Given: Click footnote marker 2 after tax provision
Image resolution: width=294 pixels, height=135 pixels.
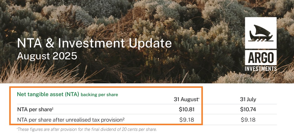Looking at the screenshot, I should [123, 119].
